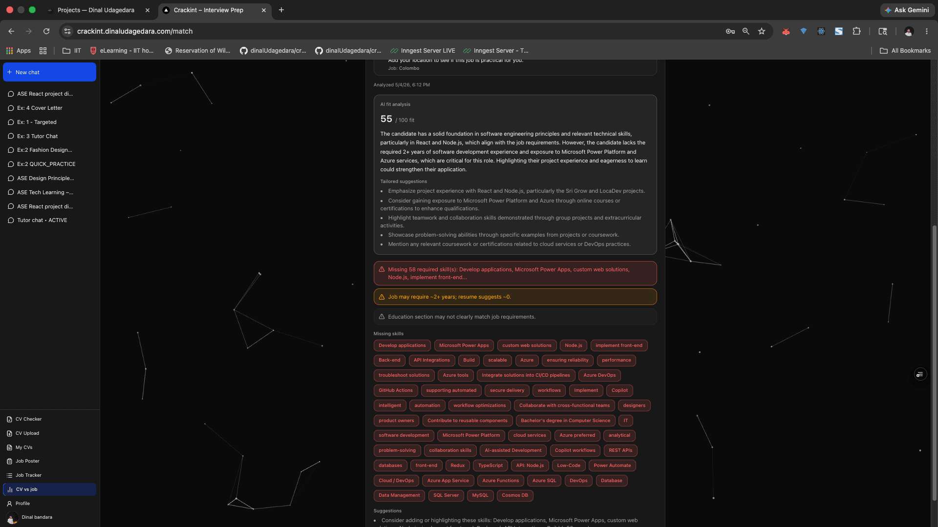Image resolution: width=938 pixels, height=527 pixels.
Task: Open a new browser tab
Action: [281, 10]
